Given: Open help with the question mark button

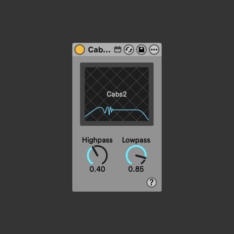Looking at the screenshot, I should 152,182.
